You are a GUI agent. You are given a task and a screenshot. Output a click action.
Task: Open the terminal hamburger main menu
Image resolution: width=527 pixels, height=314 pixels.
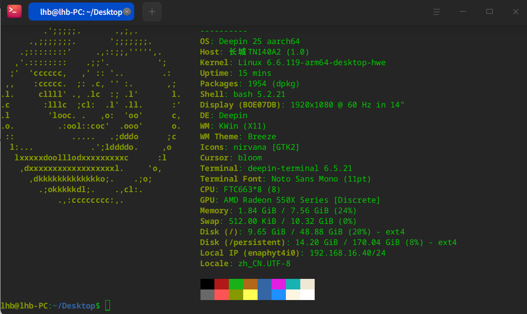[x=437, y=12]
